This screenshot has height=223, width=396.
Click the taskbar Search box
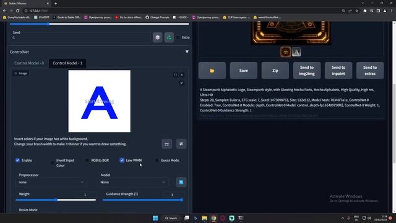click(171, 218)
